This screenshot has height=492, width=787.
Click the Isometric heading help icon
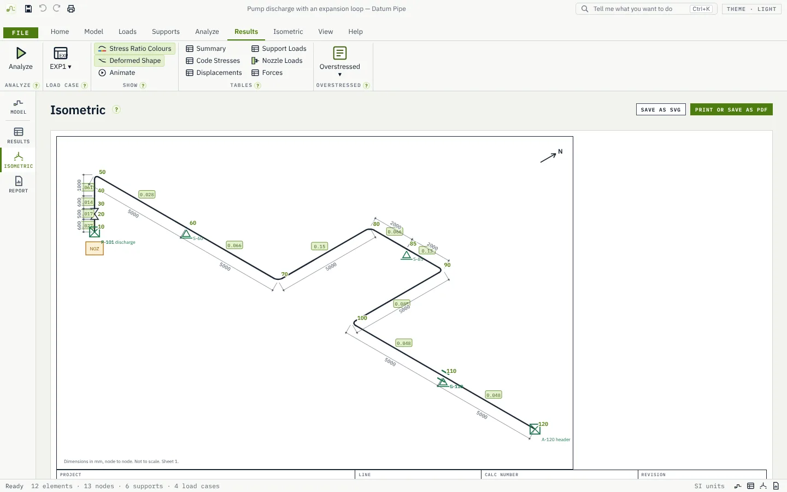coord(116,109)
